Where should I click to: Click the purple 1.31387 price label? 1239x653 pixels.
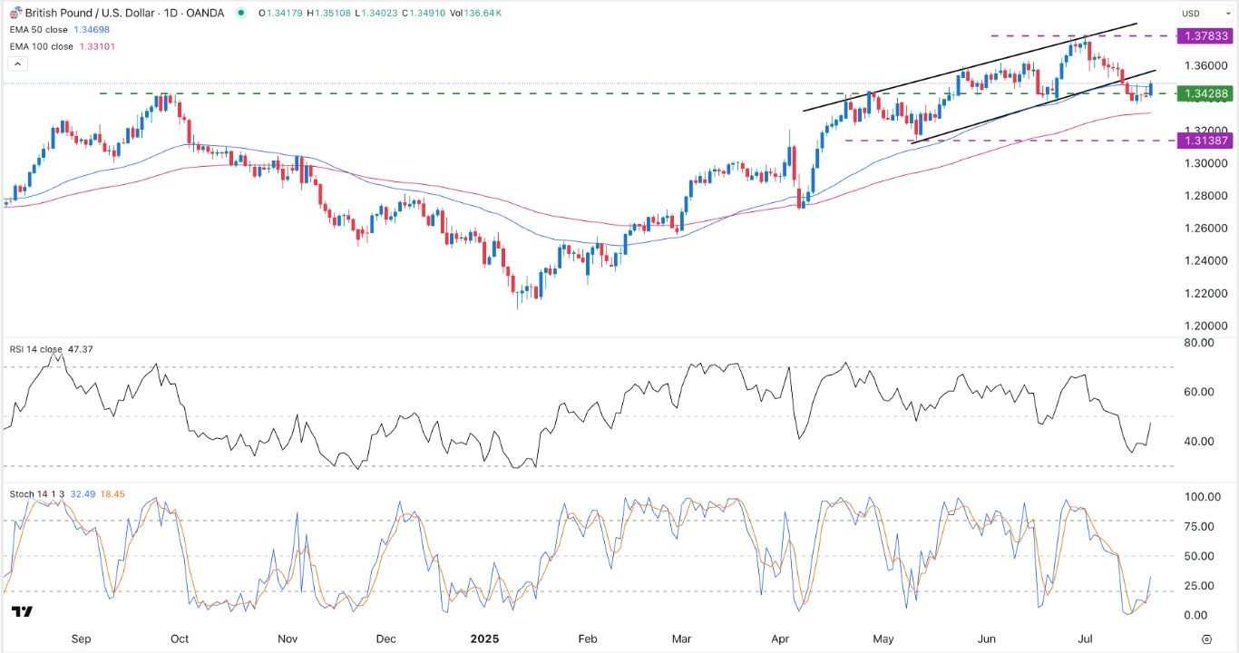(x=1205, y=141)
